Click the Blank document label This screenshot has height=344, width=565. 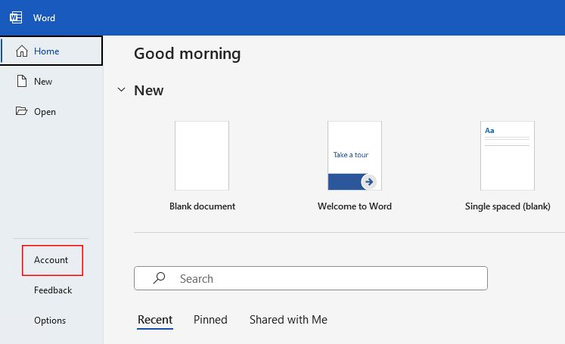(202, 206)
